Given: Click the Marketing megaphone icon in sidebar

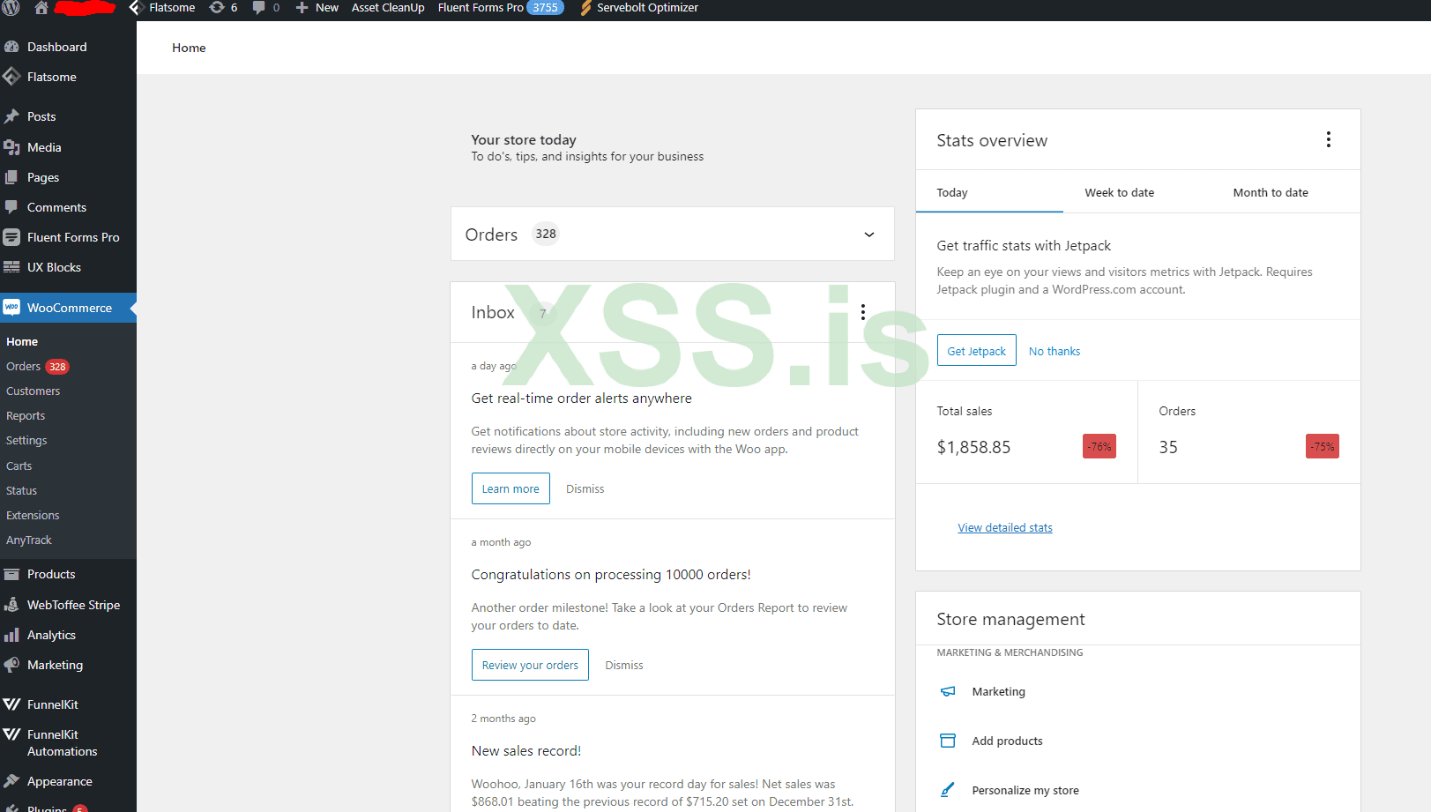Looking at the screenshot, I should click(x=11, y=665).
